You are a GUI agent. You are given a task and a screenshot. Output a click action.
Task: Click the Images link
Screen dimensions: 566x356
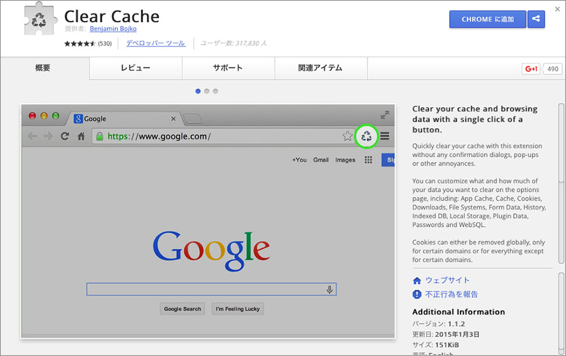(345, 160)
